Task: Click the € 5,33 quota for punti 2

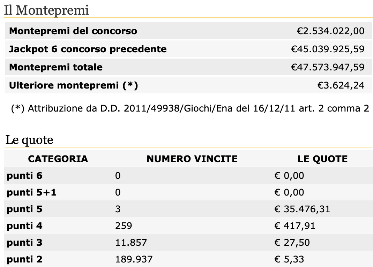Action: point(289,259)
